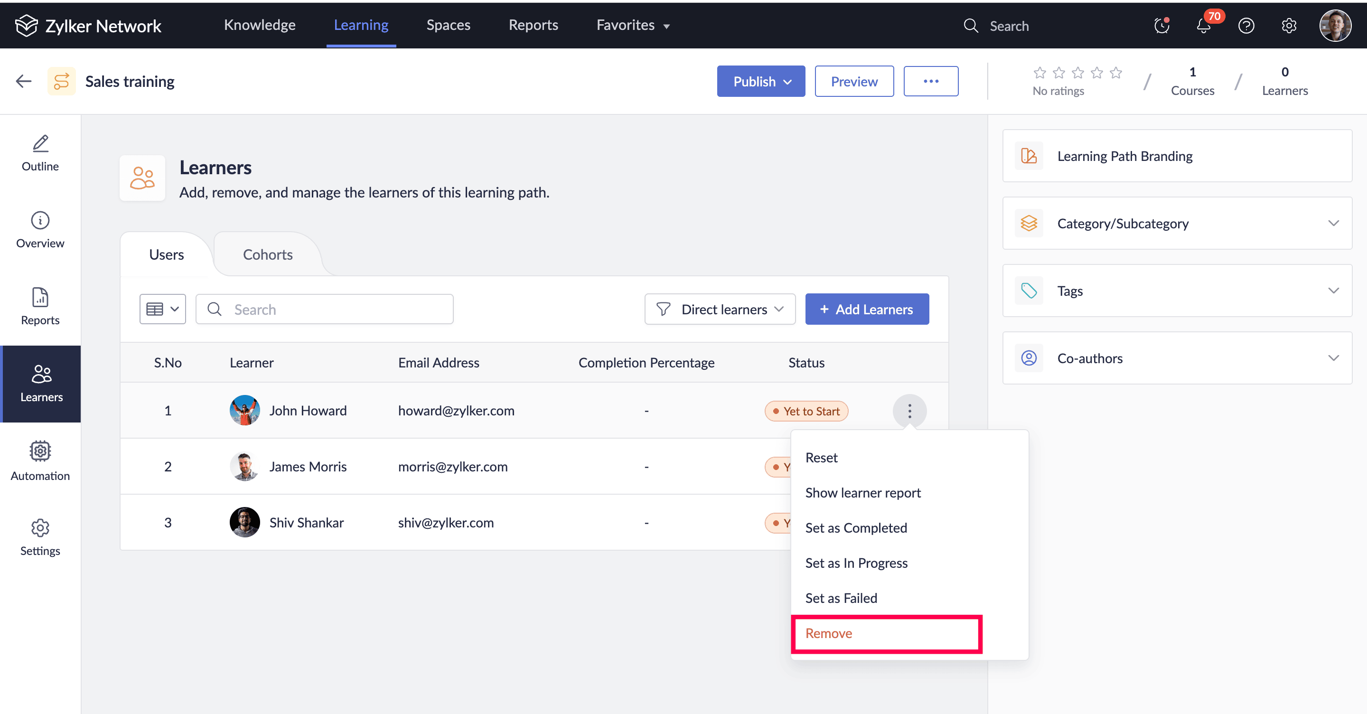This screenshot has height=714, width=1367.
Task: Open John Howard's three-dot options
Action: pos(909,411)
